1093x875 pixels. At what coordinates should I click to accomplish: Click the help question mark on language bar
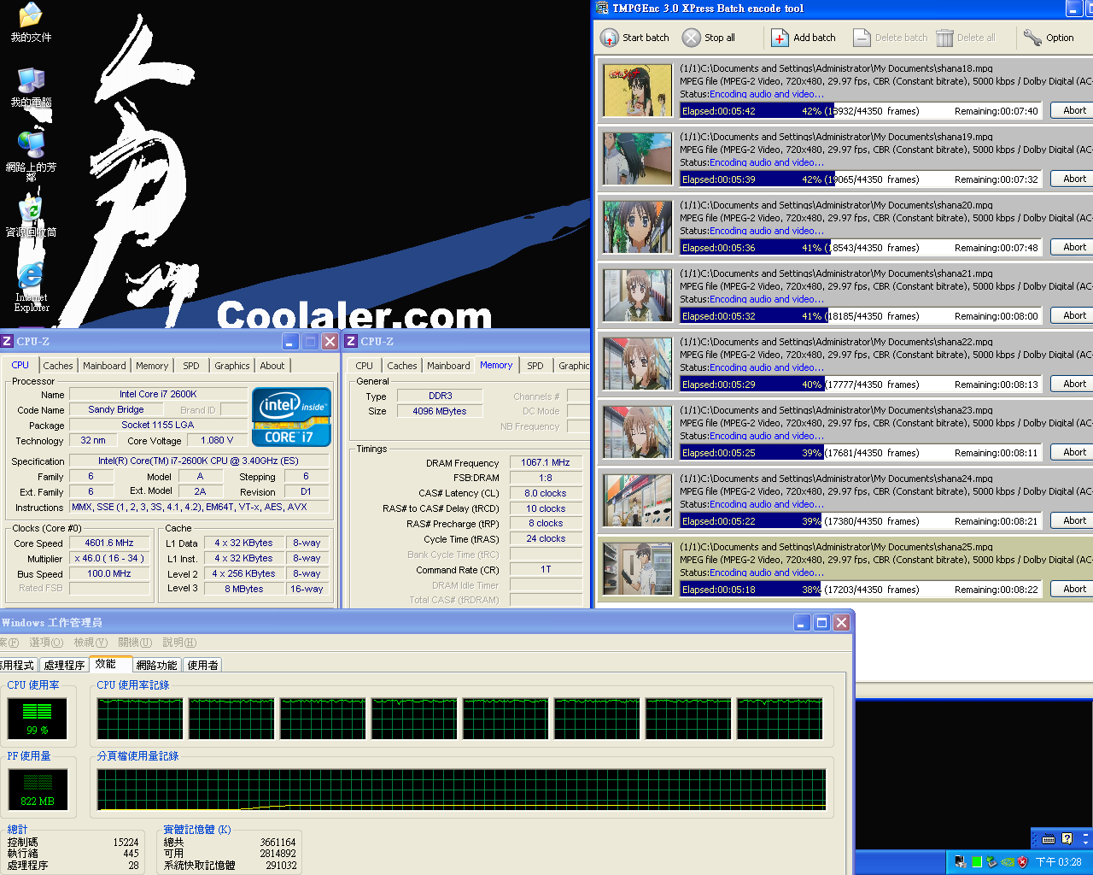[1067, 839]
